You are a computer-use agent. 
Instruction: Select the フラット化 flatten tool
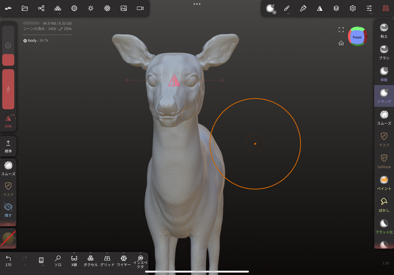pyautogui.click(x=384, y=227)
